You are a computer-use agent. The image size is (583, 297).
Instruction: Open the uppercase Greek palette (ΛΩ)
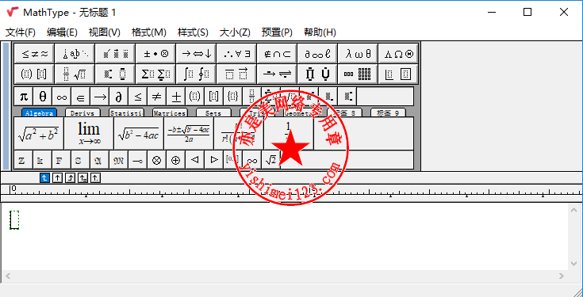(398, 54)
